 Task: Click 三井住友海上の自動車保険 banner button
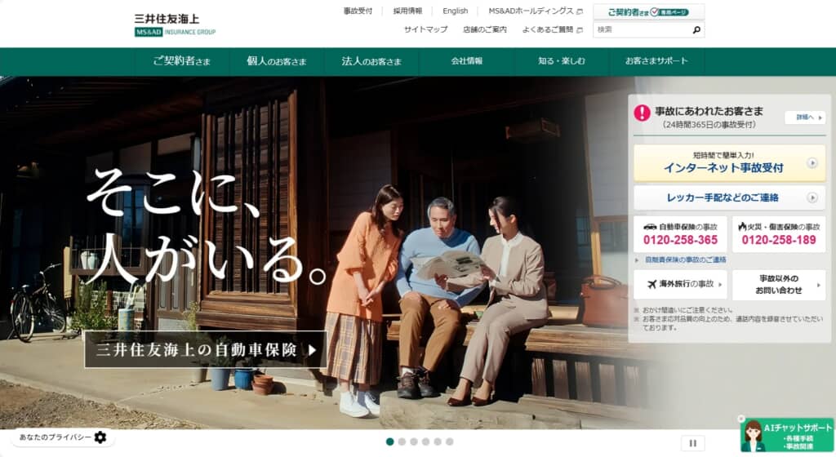tap(206, 349)
